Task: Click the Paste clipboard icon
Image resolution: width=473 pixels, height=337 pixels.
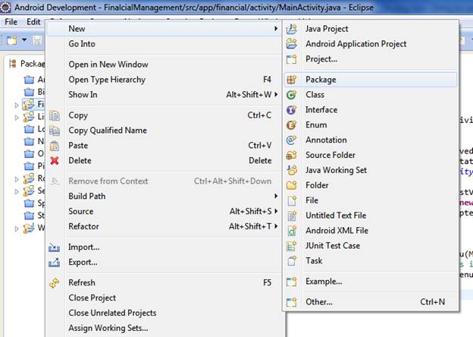Action: point(55,146)
